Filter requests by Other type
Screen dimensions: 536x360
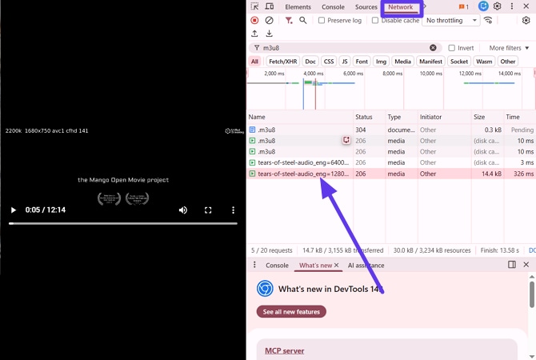coord(508,62)
